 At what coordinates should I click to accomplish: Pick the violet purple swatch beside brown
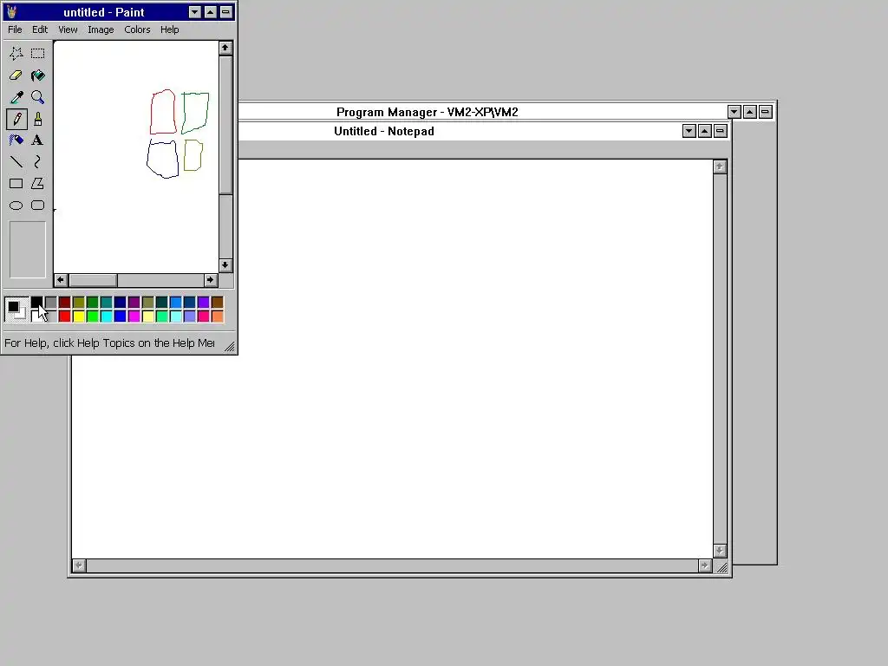coord(203,303)
